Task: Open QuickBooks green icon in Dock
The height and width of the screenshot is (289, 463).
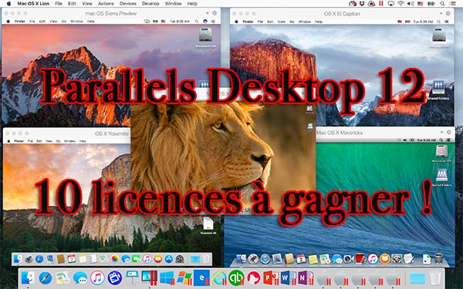Action: tap(236, 277)
